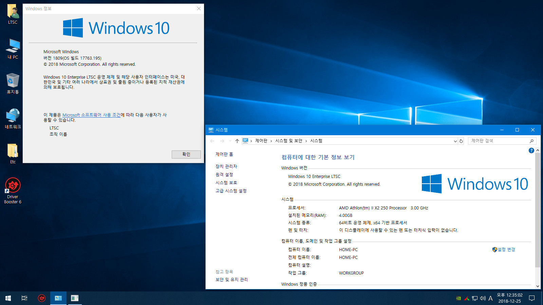This screenshot has height=305, width=543.
Task: Click 시스템 breadcrumb item
Action: click(316, 141)
